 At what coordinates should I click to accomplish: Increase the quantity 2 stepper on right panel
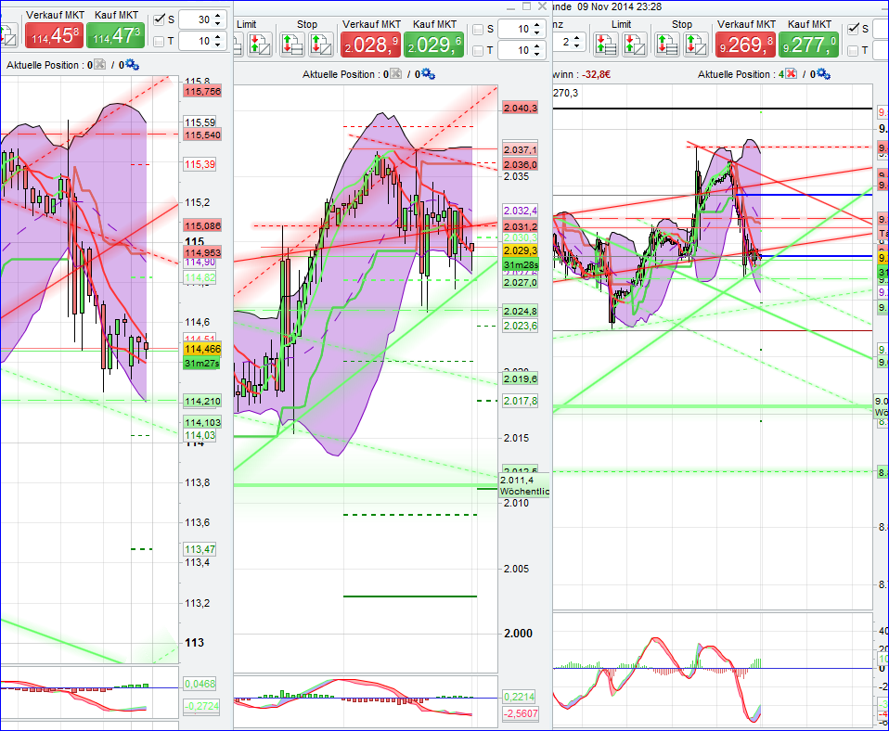coord(576,35)
